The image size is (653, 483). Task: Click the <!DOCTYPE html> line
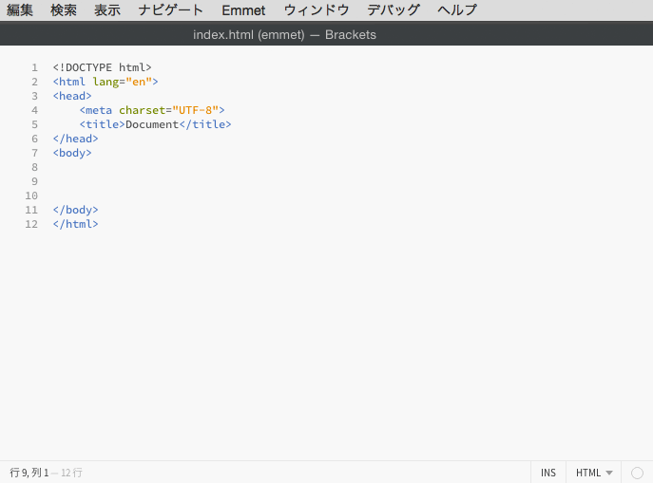(102, 67)
